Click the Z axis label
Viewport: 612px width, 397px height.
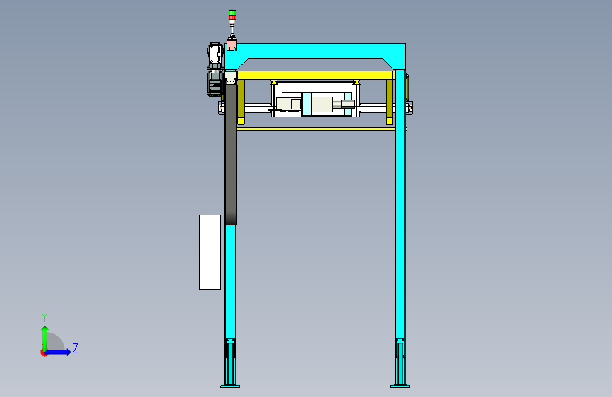pyautogui.click(x=76, y=348)
